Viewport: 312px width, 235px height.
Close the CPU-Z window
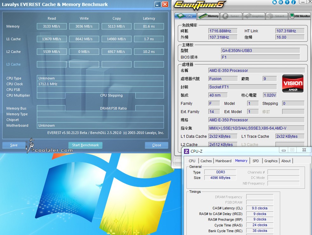(x=304, y=150)
